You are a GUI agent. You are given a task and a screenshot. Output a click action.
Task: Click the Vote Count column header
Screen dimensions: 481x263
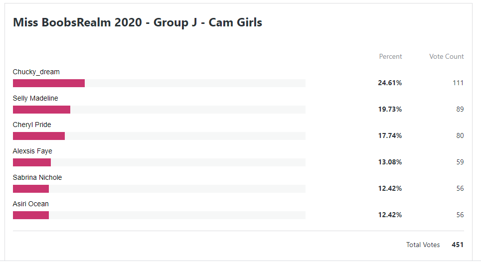(x=446, y=56)
